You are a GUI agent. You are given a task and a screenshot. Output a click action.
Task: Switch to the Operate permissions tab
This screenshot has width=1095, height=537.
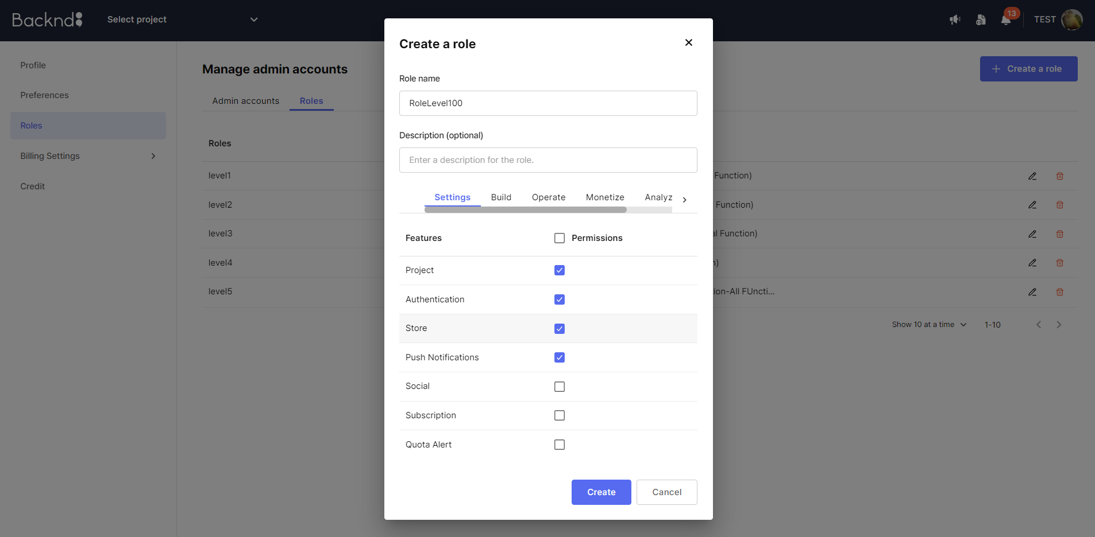[549, 197]
